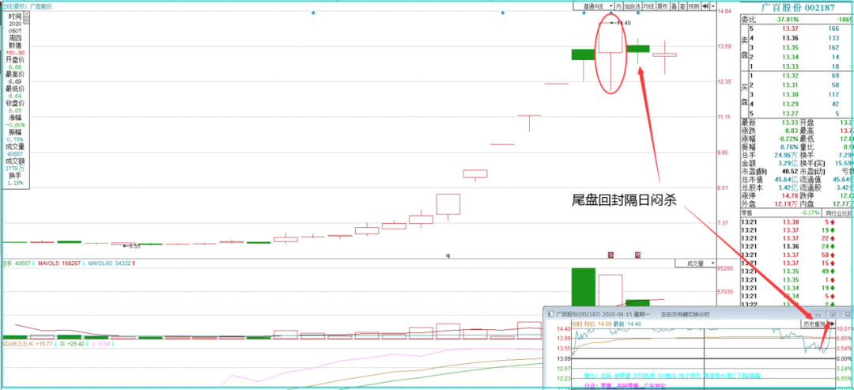Click the 叠 overlay button

pos(675,6)
